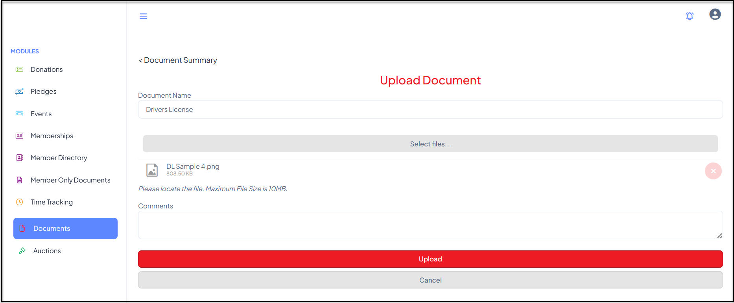
Task: Open the user profile avatar
Action: (x=715, y=15)
